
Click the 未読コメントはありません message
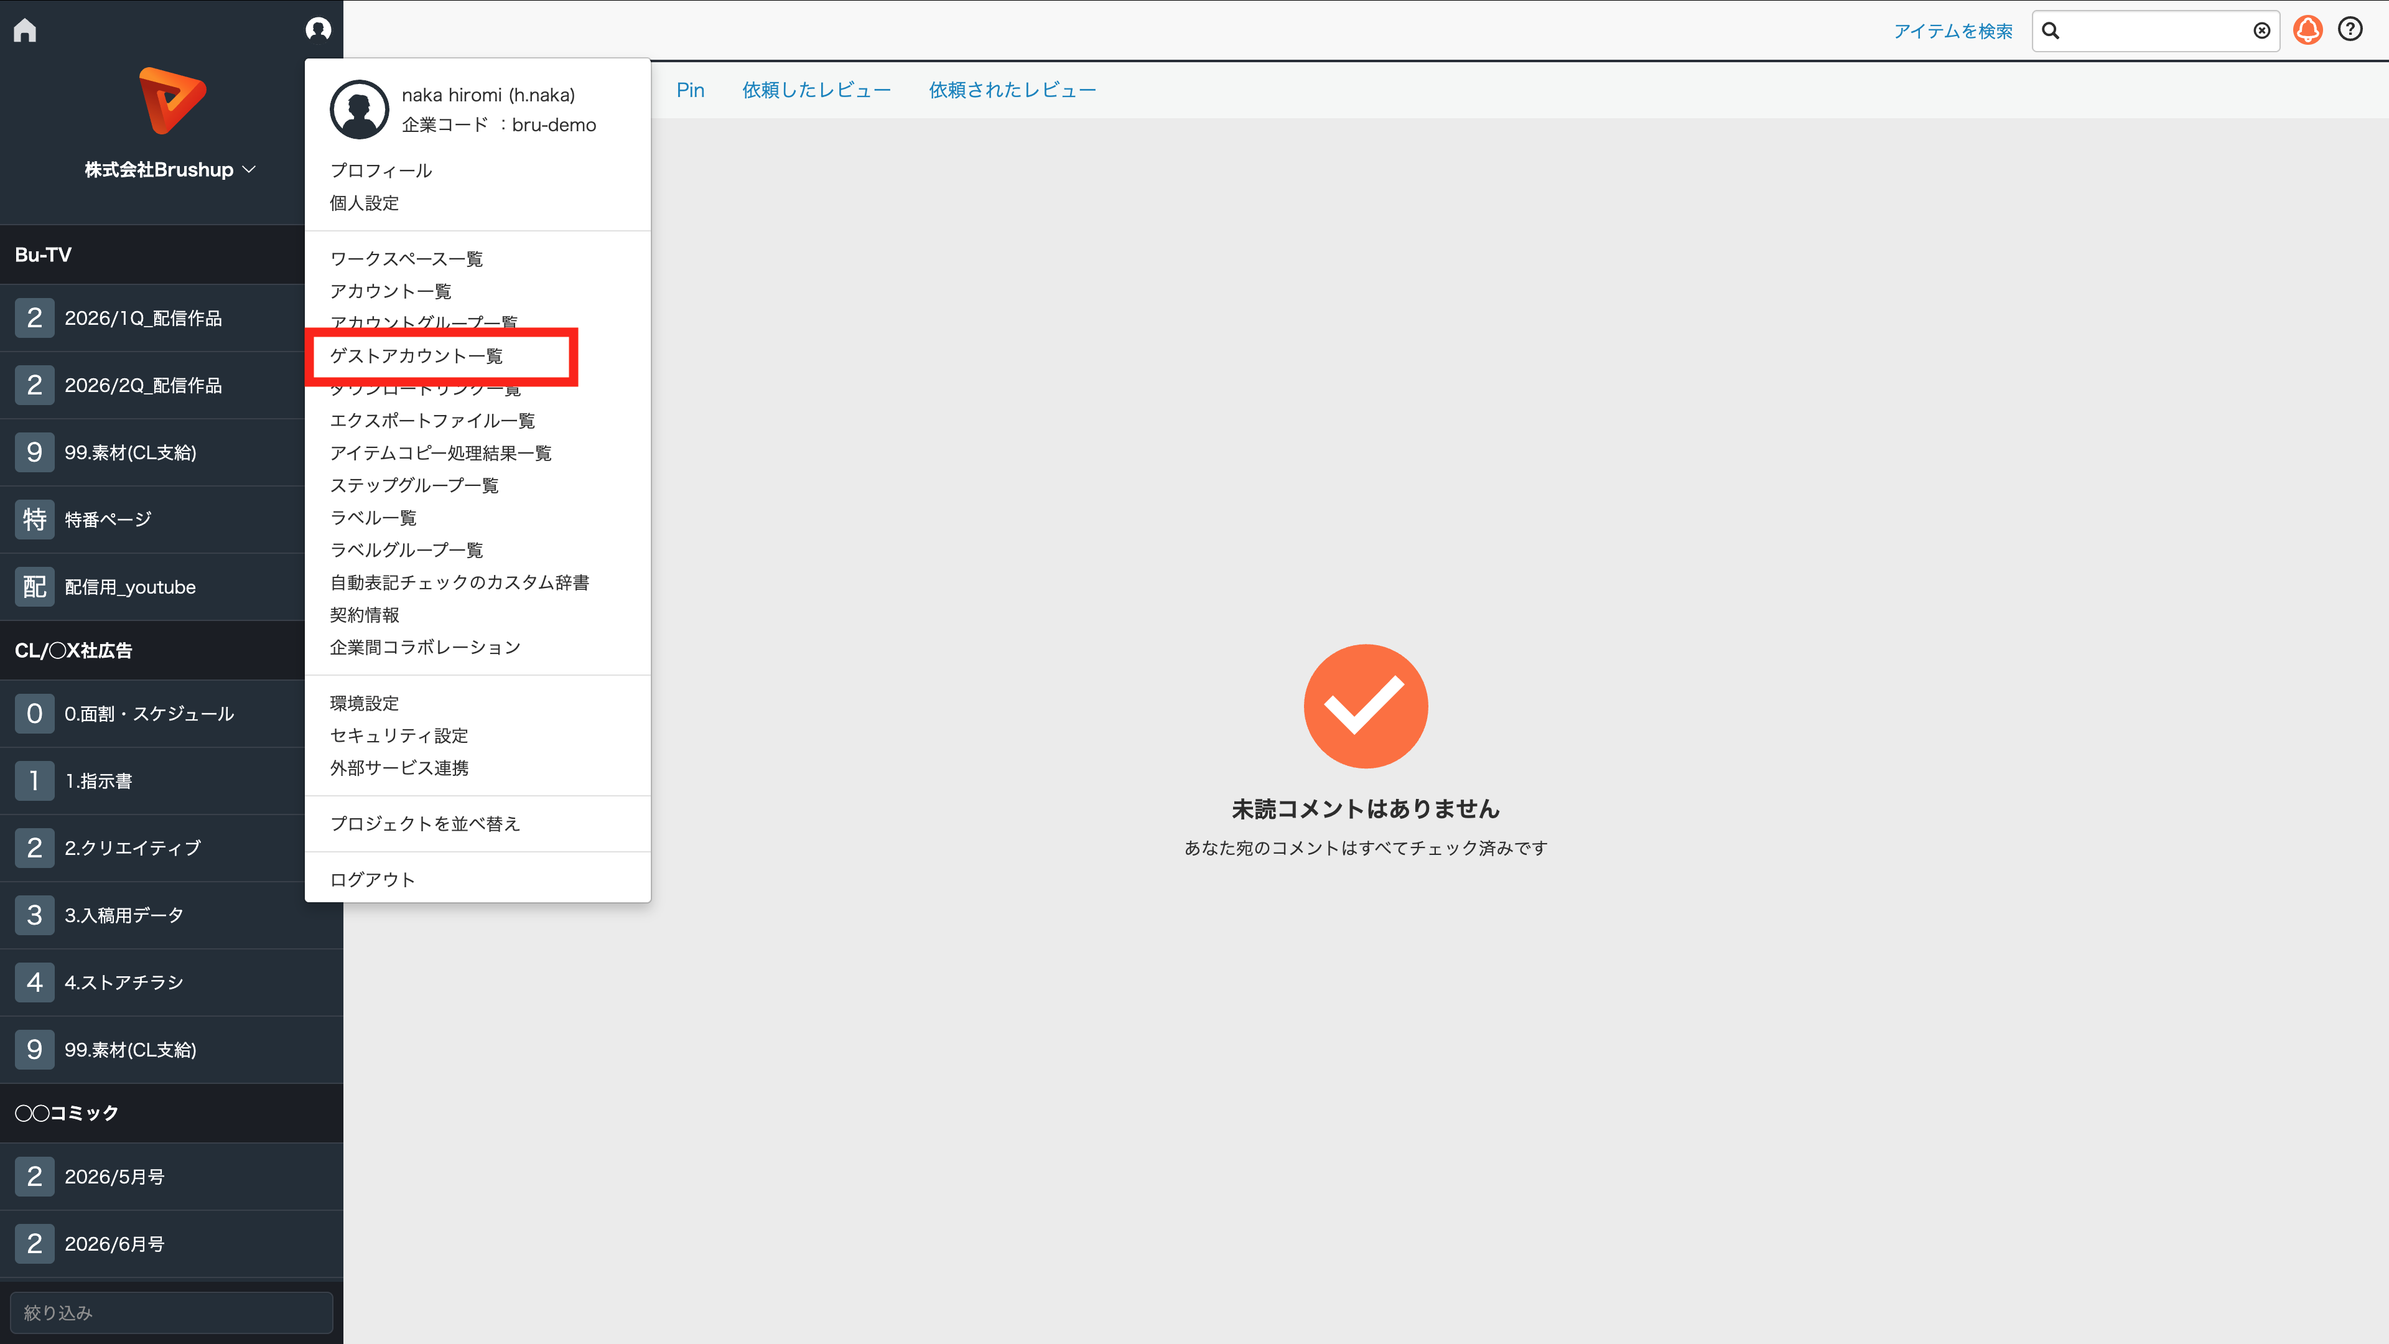click(1365, 809)
